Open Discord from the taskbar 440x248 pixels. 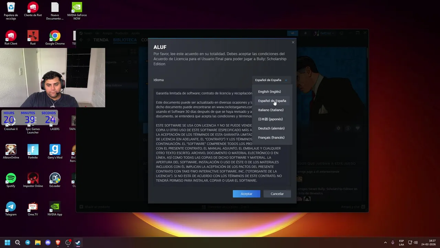tap(48, 242)
